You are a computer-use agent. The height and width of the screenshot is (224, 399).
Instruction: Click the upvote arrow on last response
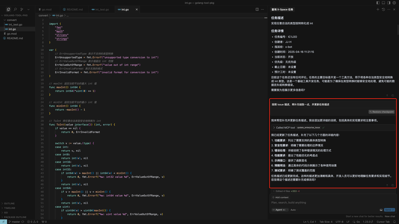click(x=387, y=185)
